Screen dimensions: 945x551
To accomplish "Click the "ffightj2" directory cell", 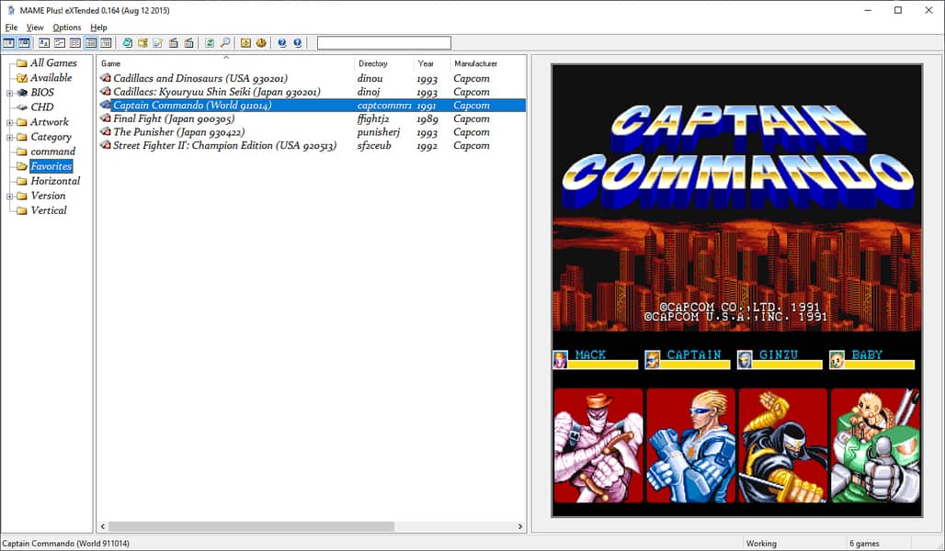I will [x=373, y=118].
